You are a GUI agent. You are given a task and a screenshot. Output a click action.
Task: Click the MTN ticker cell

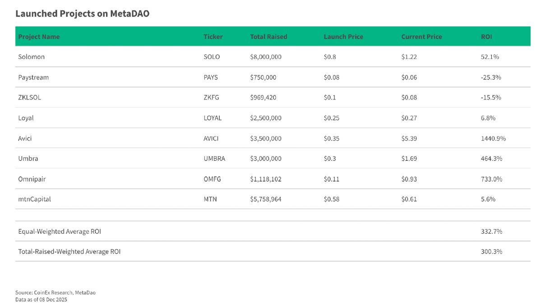click(210, 199)
